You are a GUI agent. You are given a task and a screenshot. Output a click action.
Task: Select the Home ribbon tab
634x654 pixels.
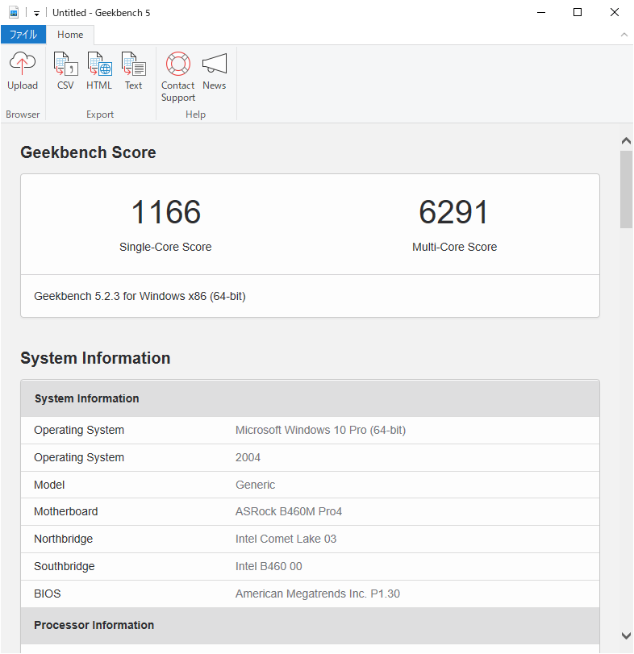point(70,35)
